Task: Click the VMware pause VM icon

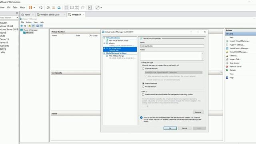Action: (x=30, y=8)
